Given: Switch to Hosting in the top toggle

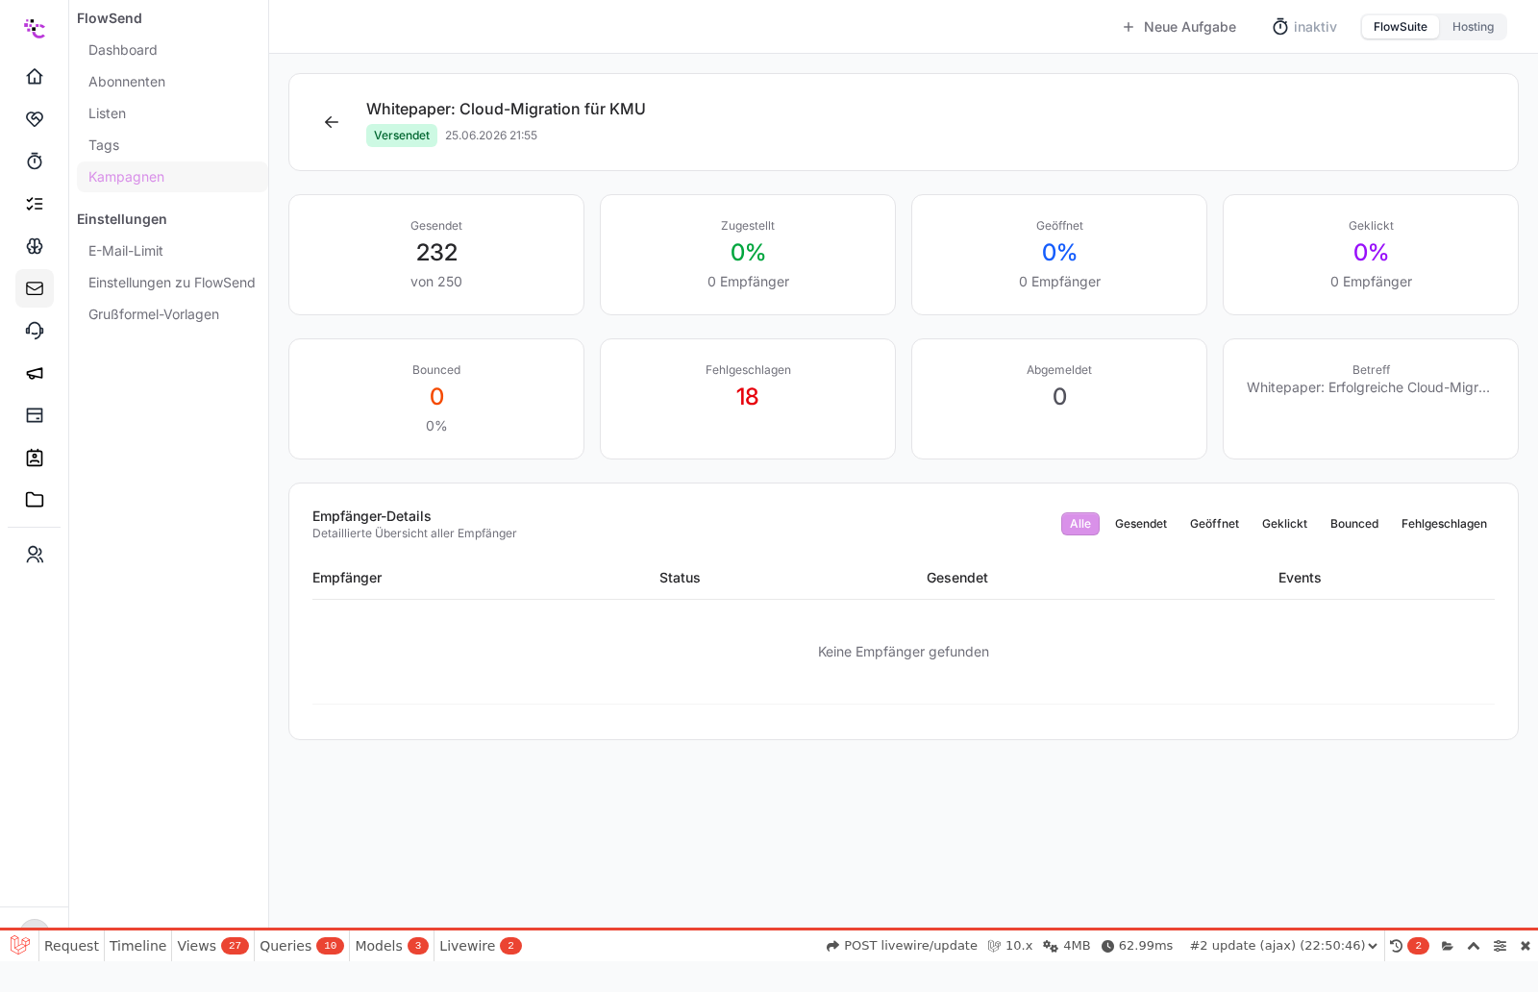Looking at the screenshot, I should click(1473, 27).
